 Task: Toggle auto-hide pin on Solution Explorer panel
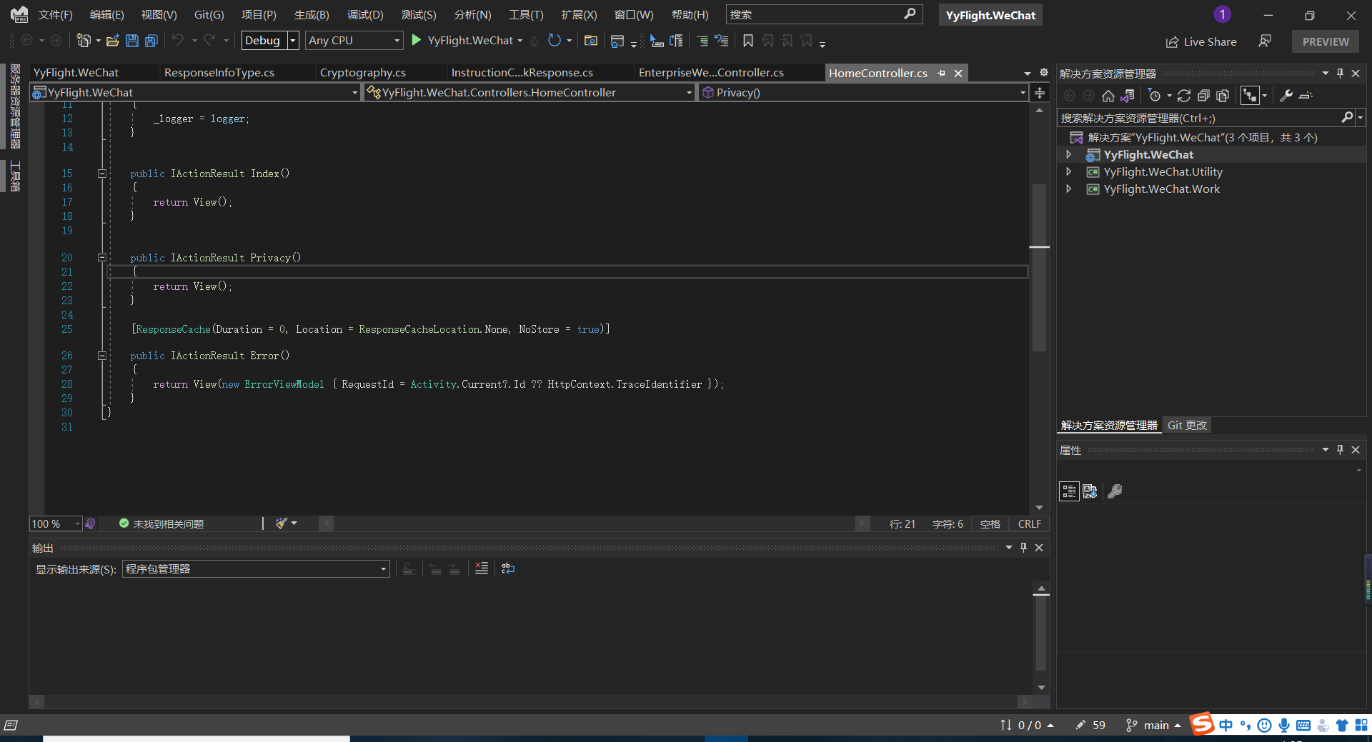click(x=1340, y=73)
